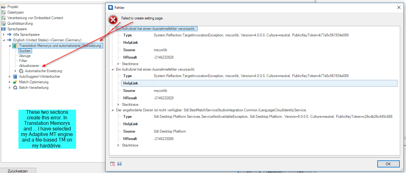Open the Aktualisieren settings page
The width and height of the screenshot is (406, 173).
click(29, 66)
